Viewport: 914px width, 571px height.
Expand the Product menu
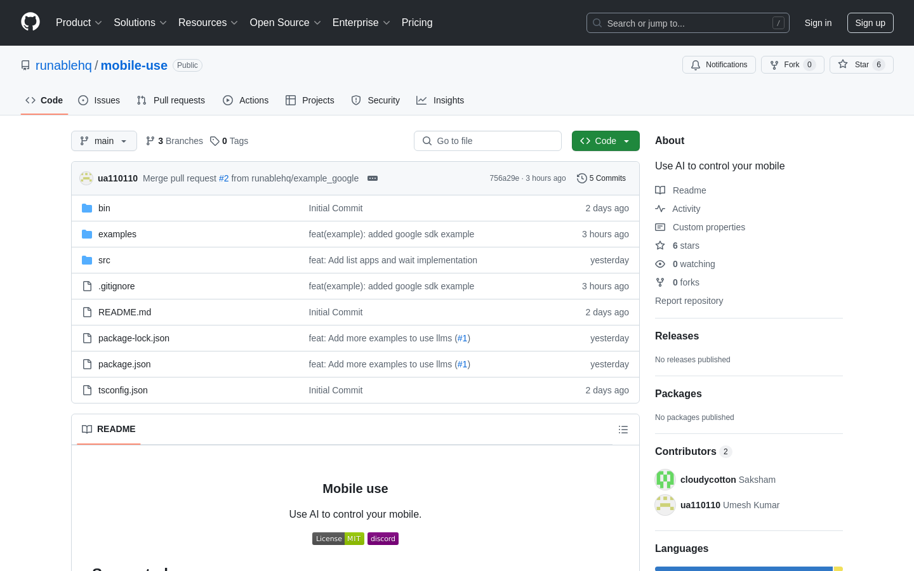pyautogui.click(x=79, y=23)
